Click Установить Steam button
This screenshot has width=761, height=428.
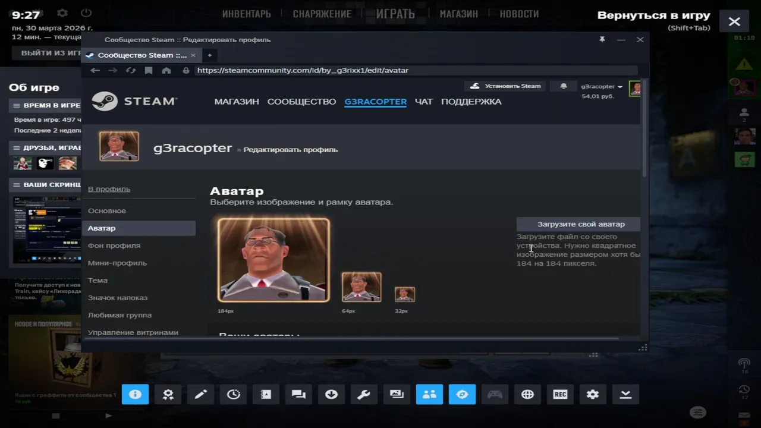coord(506,86)
